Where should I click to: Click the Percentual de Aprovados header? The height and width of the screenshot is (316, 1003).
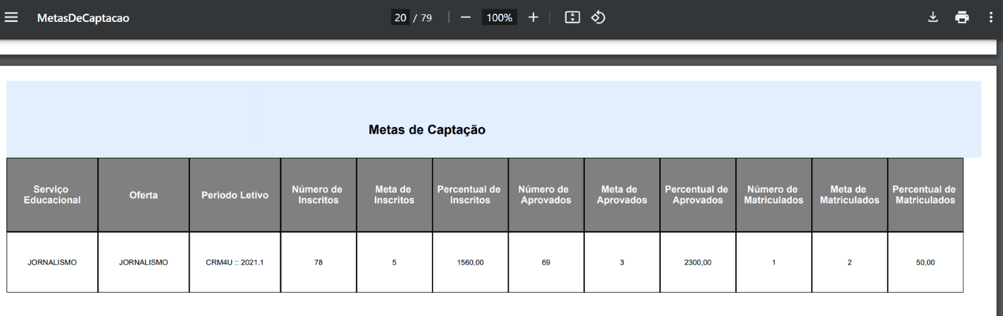tap(698, 195)
